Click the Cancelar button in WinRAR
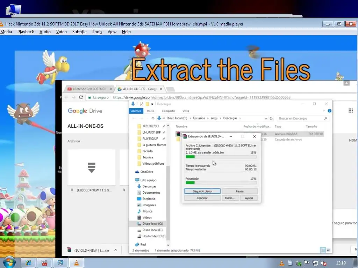The height and width of the screenshot is (268, 358). (202, 198)
